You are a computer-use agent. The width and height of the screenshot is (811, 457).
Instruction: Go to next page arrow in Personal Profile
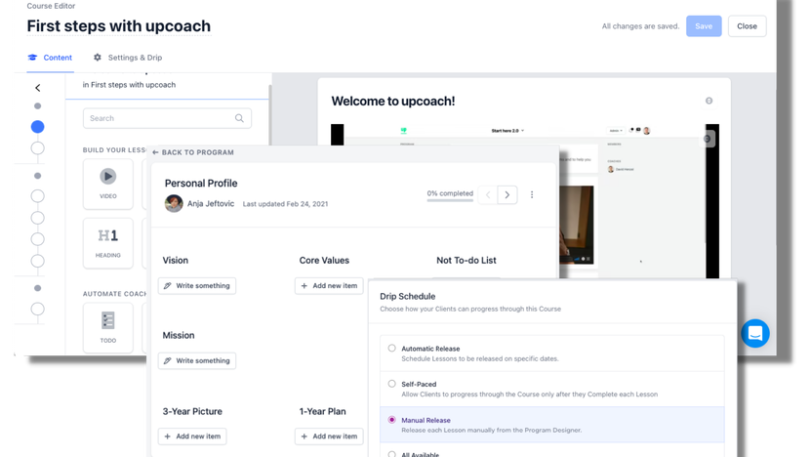[x=507, y=194]
